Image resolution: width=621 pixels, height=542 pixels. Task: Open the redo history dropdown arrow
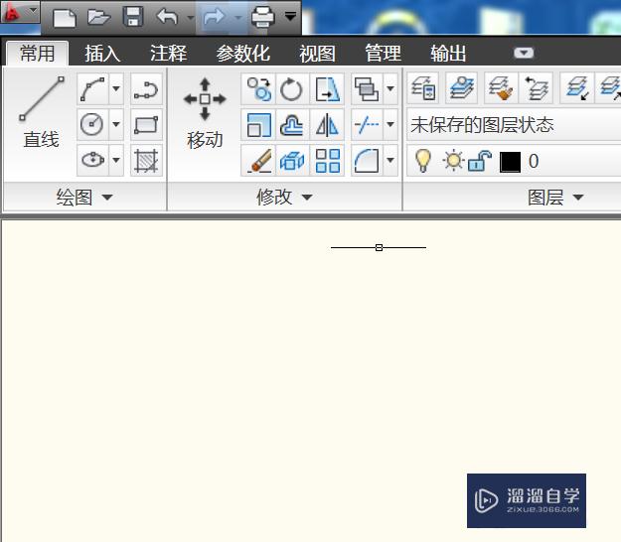238,18
